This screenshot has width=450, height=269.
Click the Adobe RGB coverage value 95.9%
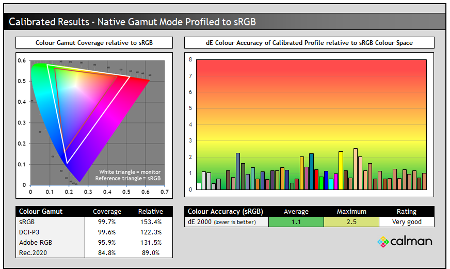(x=107, y=242)
